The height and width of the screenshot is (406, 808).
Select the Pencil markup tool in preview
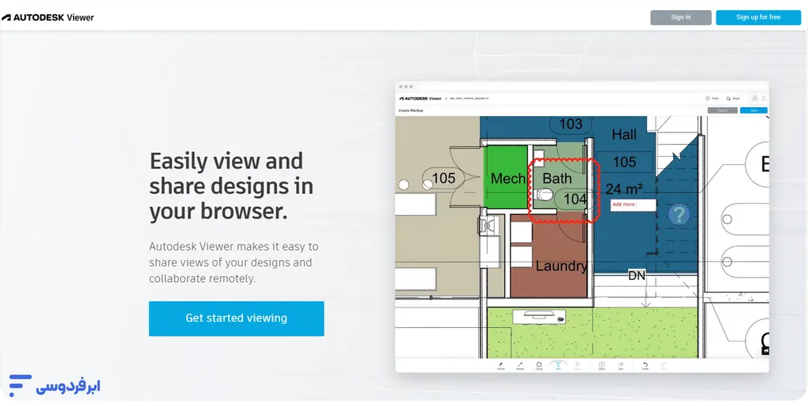tap(501, 366)
